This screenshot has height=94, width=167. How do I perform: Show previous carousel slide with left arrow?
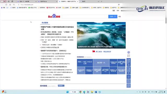tap(80, 35)
